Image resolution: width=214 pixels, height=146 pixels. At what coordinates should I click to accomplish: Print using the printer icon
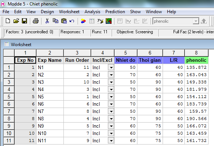[36, 21]
